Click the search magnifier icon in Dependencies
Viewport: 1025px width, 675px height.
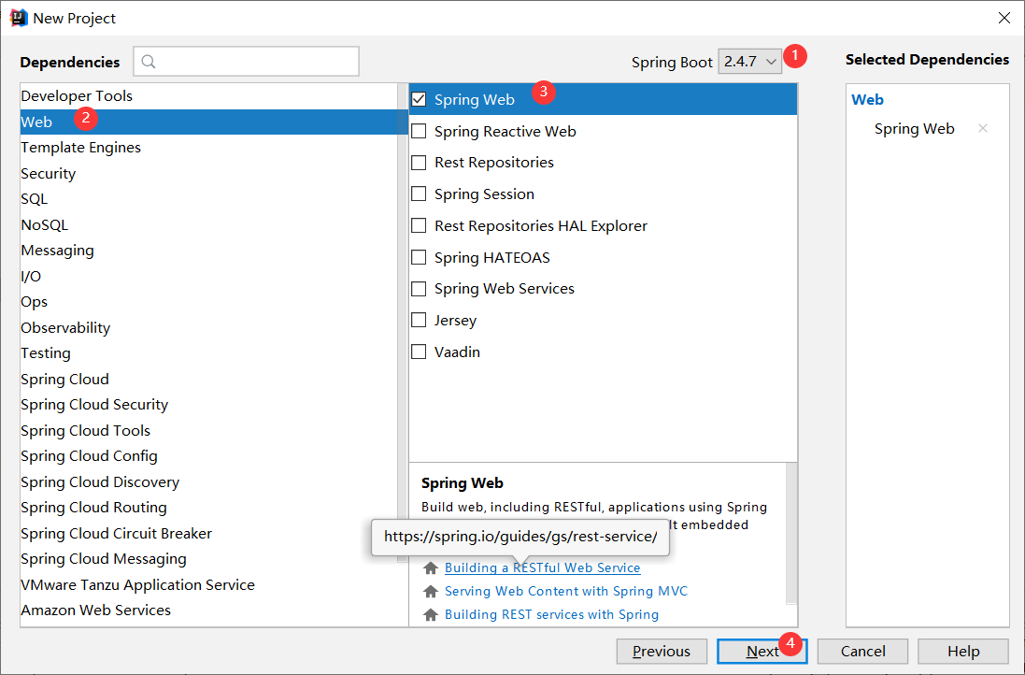click(x=149, y=62)
